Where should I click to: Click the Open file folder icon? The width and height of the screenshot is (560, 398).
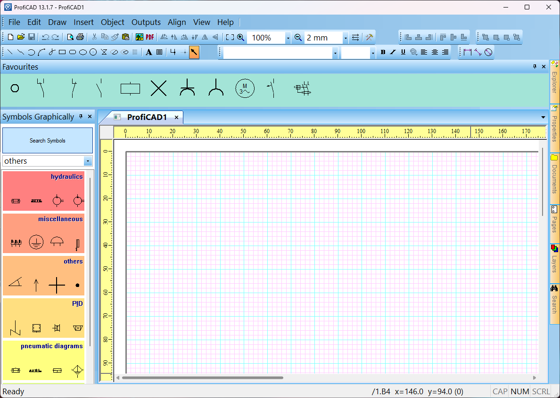click(21, 37)
